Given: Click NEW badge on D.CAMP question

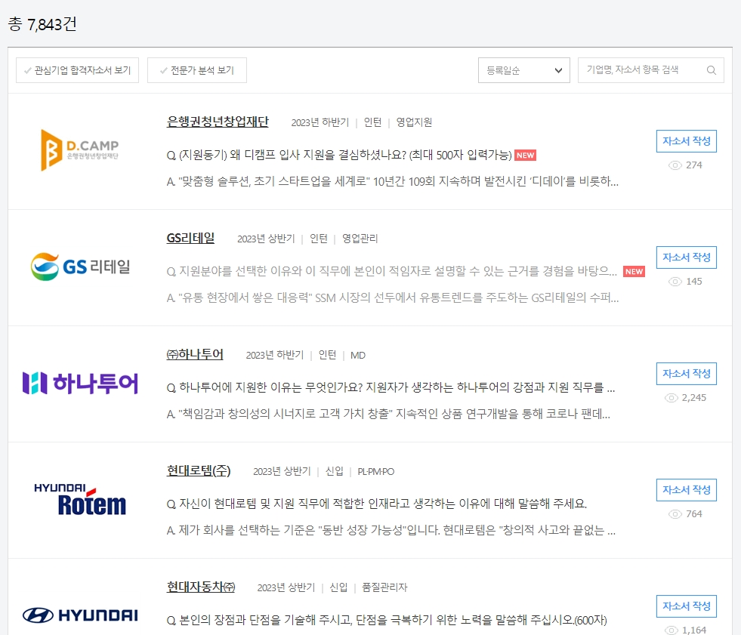Looking at the screenshot, I should (x=525, y=156).
